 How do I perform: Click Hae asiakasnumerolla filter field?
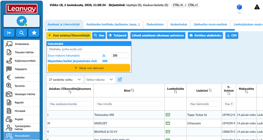pos(70,104)
